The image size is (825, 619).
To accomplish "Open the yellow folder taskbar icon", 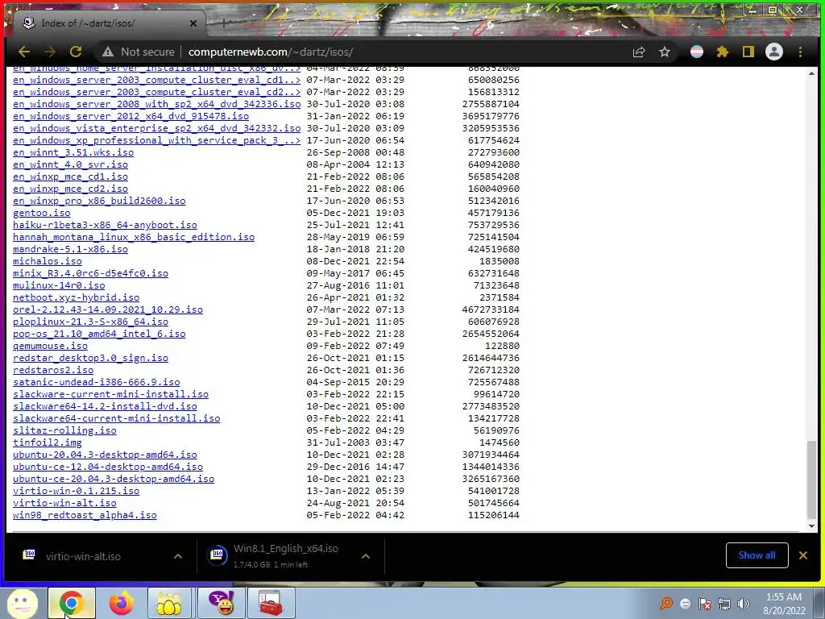I will 169,603.
